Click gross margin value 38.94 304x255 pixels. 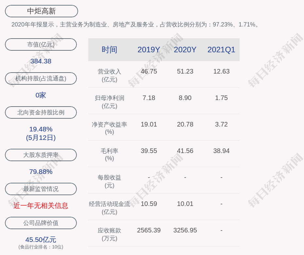221,151
